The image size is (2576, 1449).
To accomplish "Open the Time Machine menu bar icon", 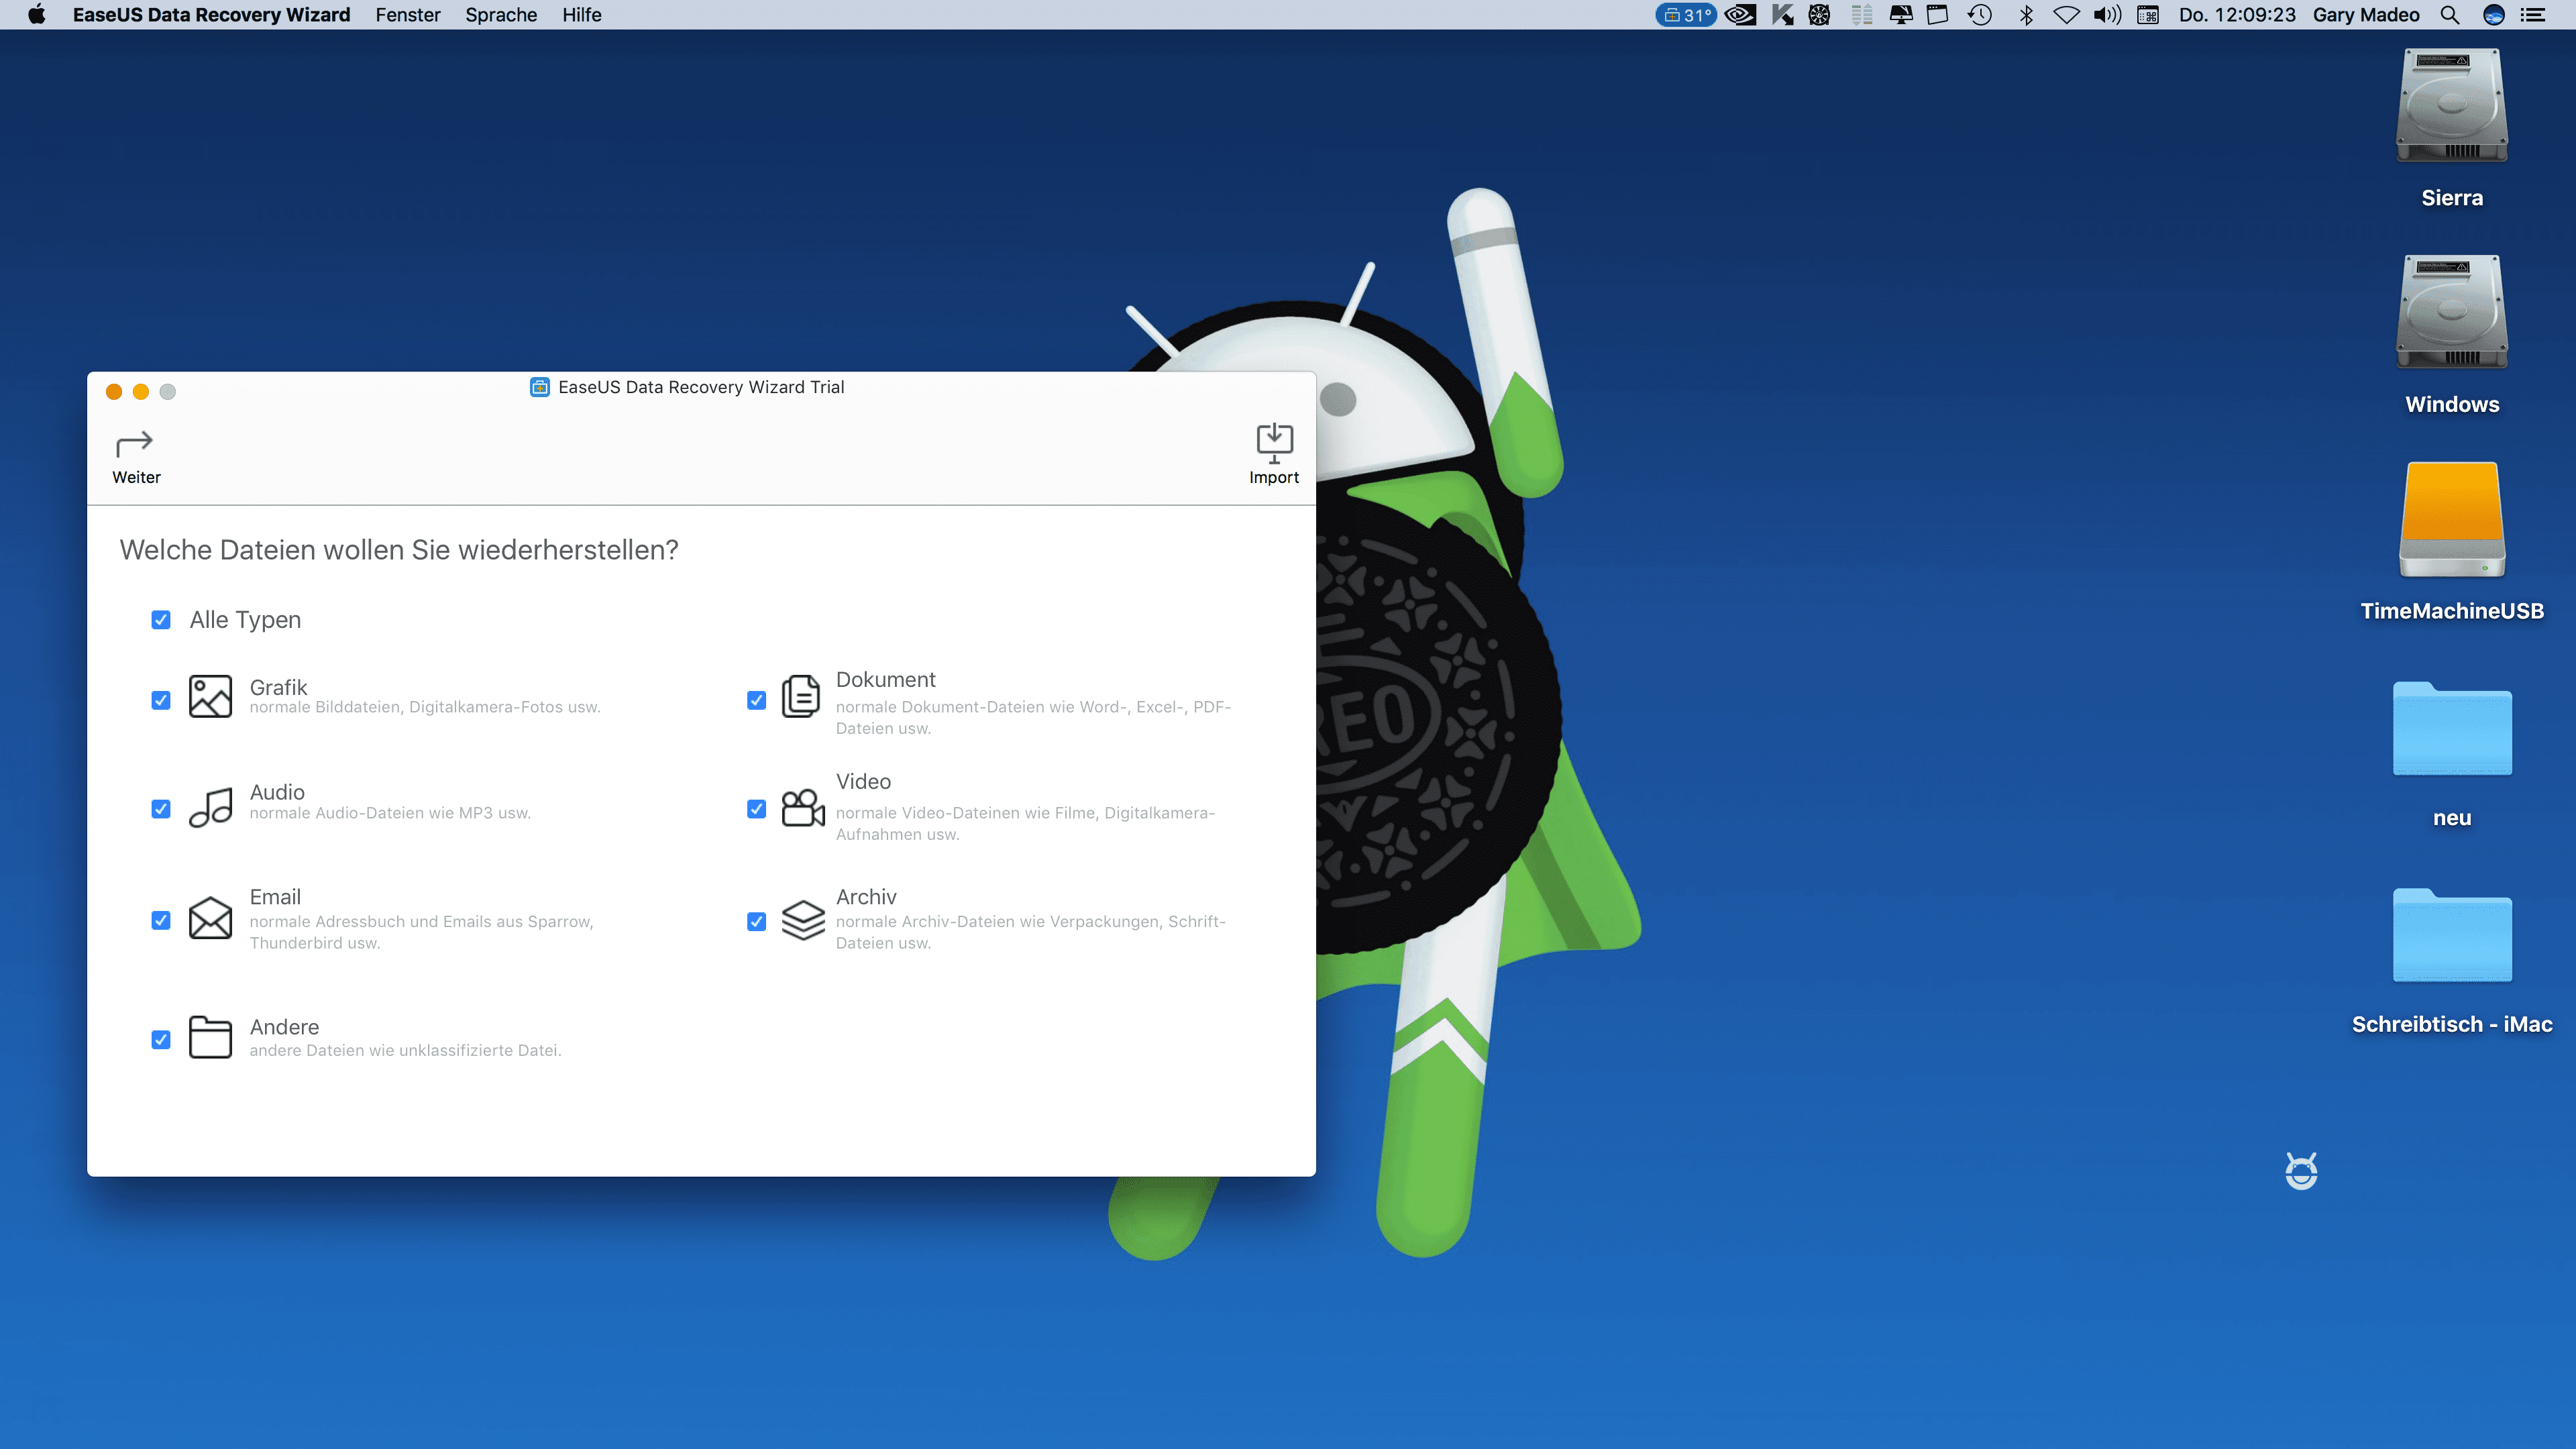I will (x=1981, y=15).
